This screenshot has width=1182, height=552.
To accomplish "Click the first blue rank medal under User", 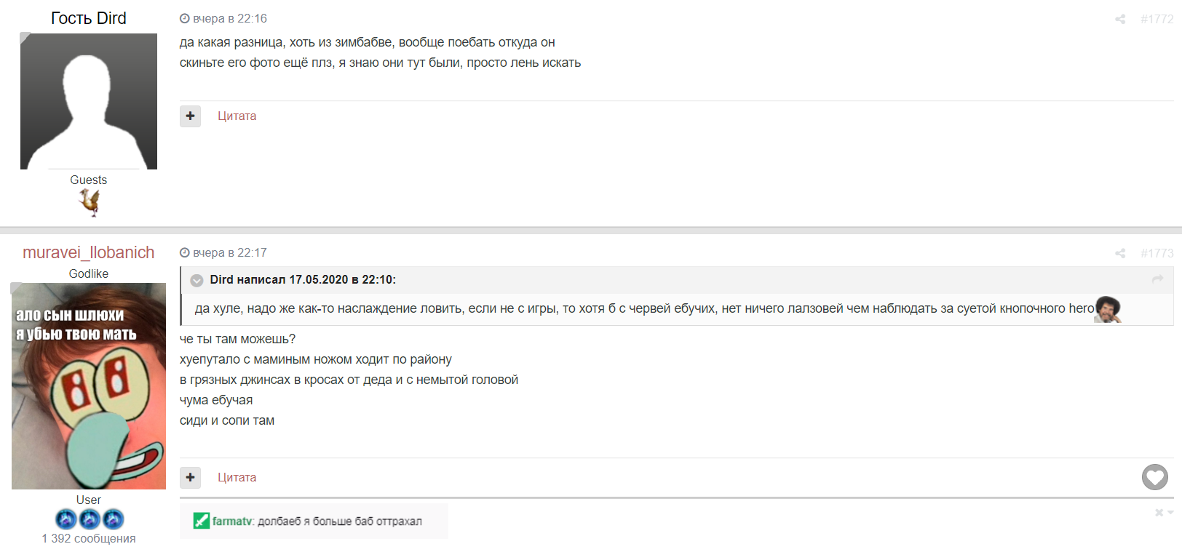I will point(66,519).
